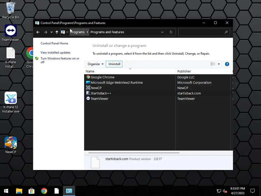Click Programs and Features breadcrumb
The height and width of the screenshot is (196, 261).
tap(107, 32)
